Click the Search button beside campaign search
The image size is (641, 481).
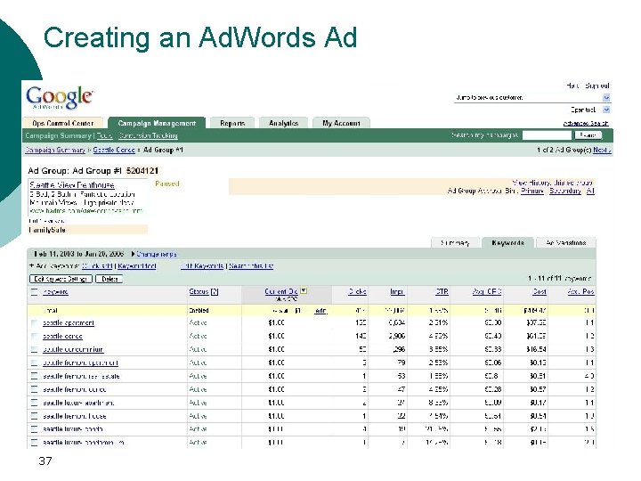click(588, 135)
